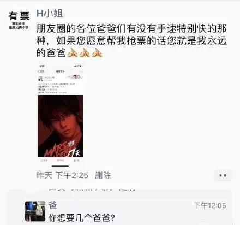This screenshot has width=240, height=225.
Task: Click the commenter name 爸
Action: click(x=52, y=205)
